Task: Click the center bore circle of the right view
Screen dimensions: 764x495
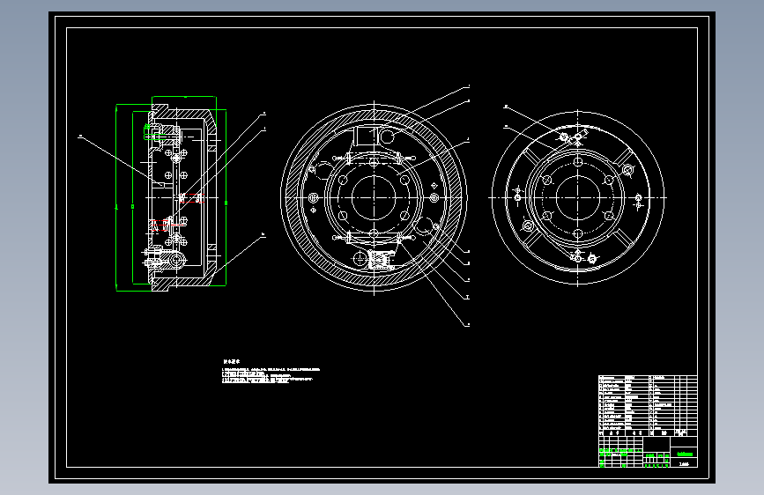Action: tap(577, 197)
